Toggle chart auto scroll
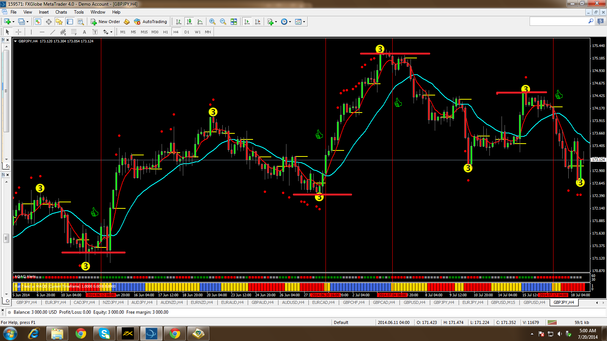Viewport: 607px width, 341px height. coord(247,22)
